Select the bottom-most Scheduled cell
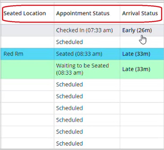 pos(70,144)
